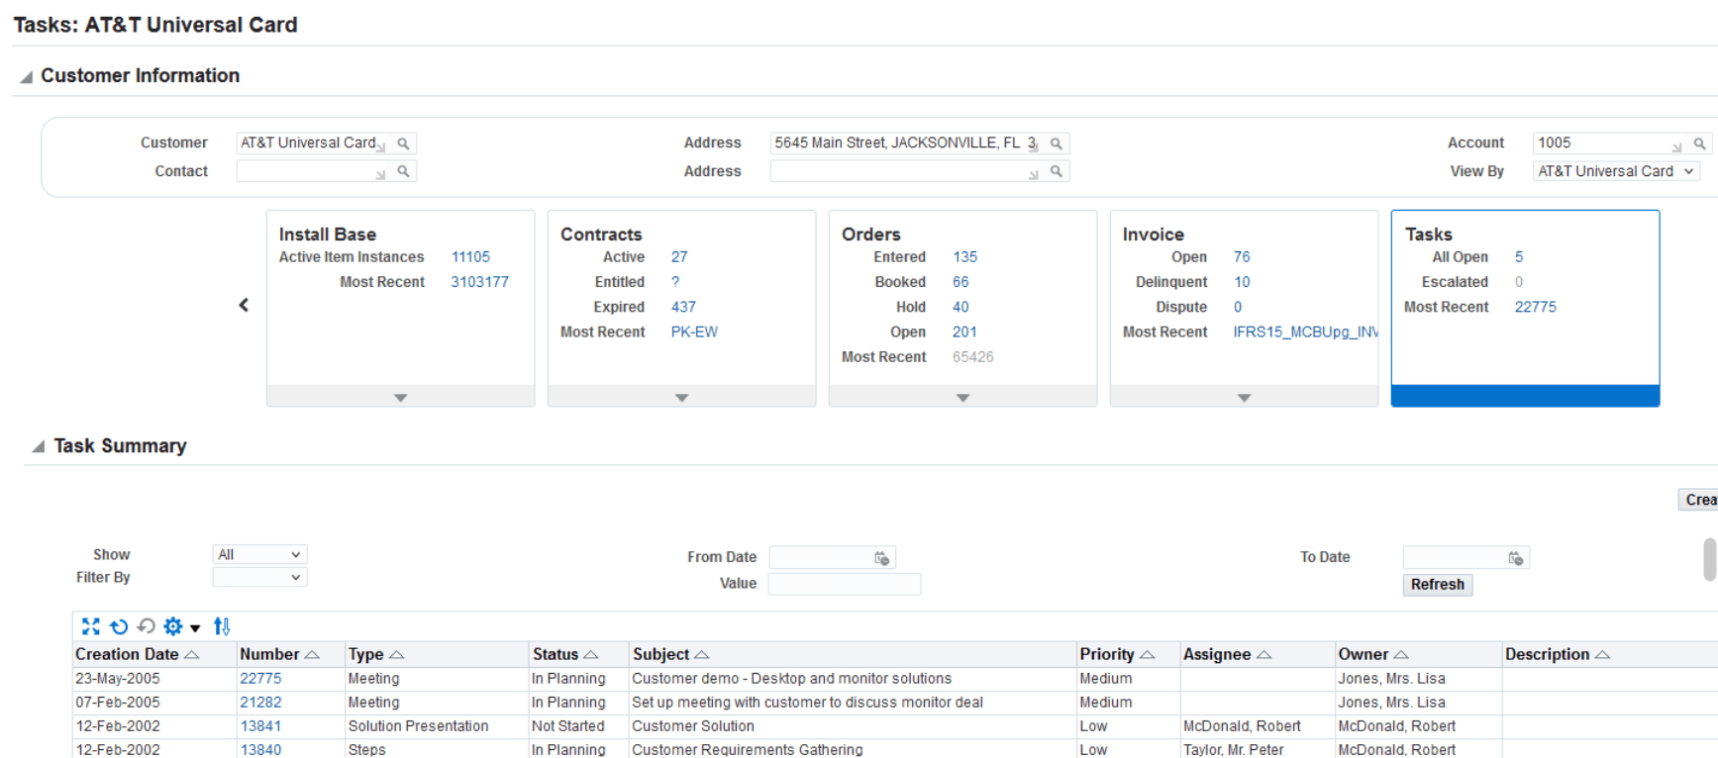Click the maximize table icon in the Task Summary toolbar
The height and width of the screenshot is (758, 1718).
91,626
